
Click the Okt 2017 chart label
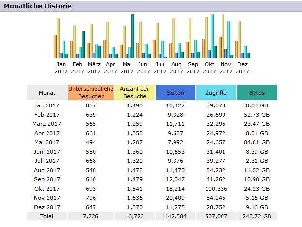point(209,68)
